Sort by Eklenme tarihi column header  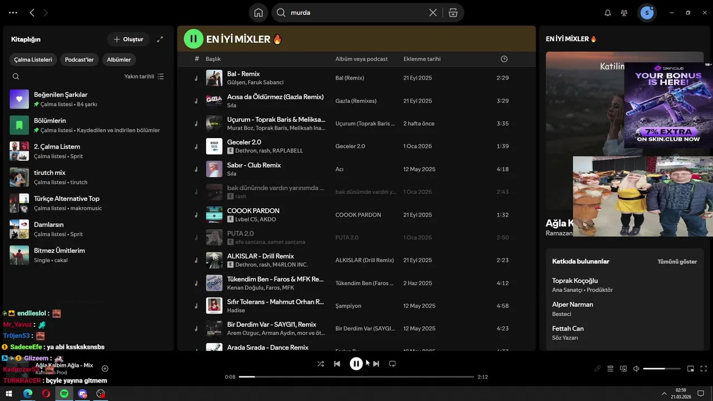(x=422, y=59)
